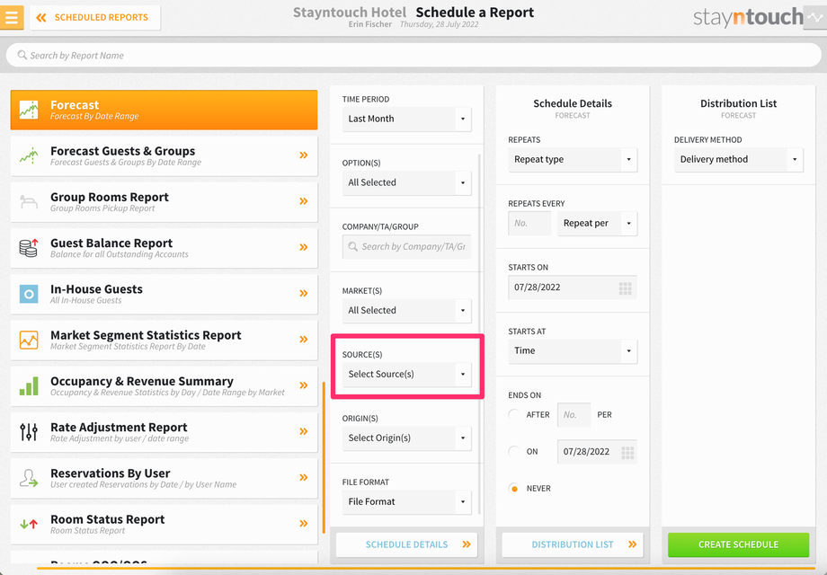
Task: Click the Room Status arrows icon
Action: point(29,524)
